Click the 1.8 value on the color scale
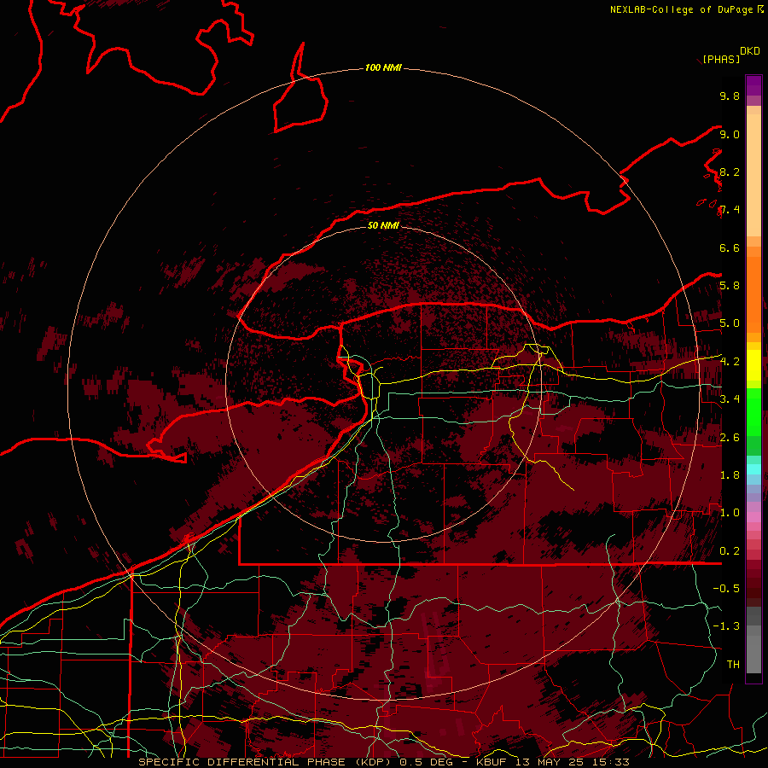Screen dimensions: 768x768 point(730,475)
